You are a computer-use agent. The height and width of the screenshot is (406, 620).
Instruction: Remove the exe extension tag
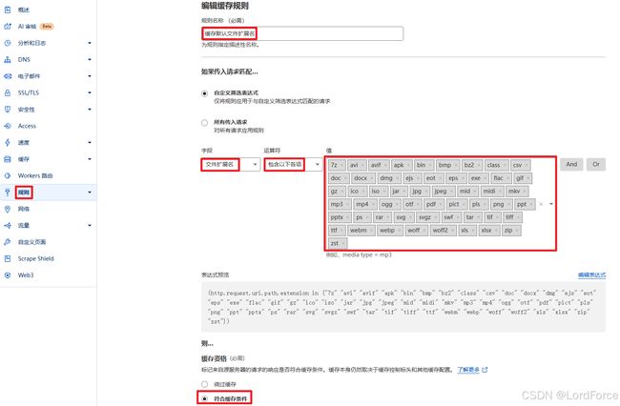point(485,178)
